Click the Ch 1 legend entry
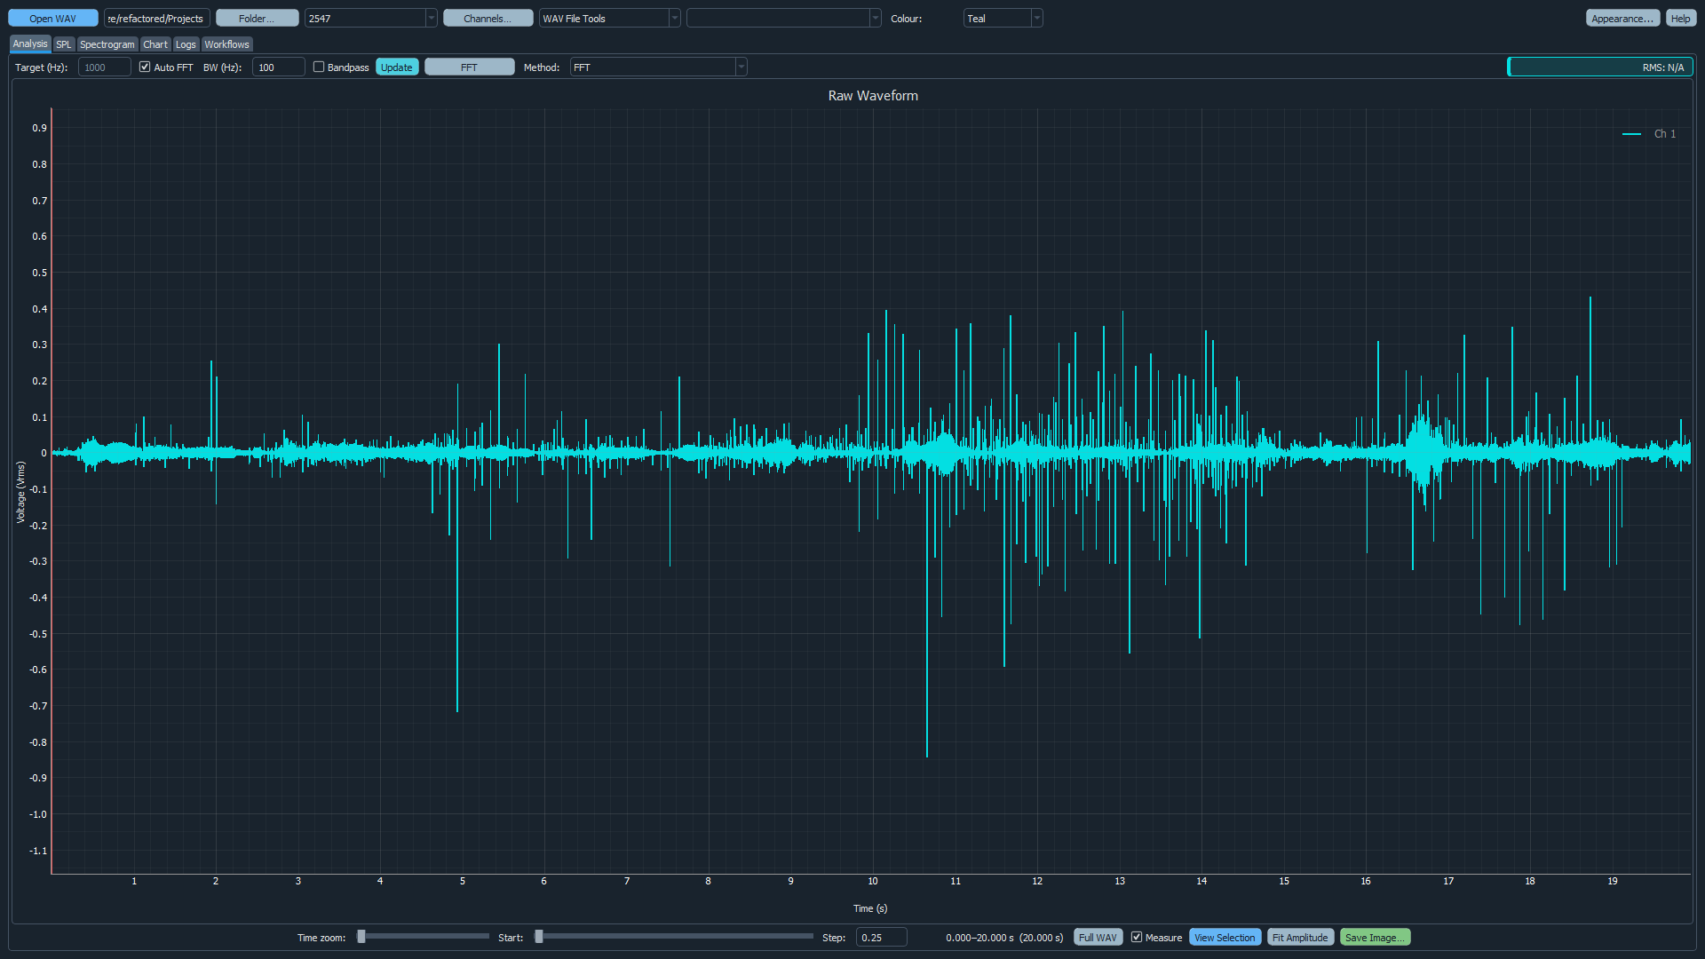 [1650, 134]
